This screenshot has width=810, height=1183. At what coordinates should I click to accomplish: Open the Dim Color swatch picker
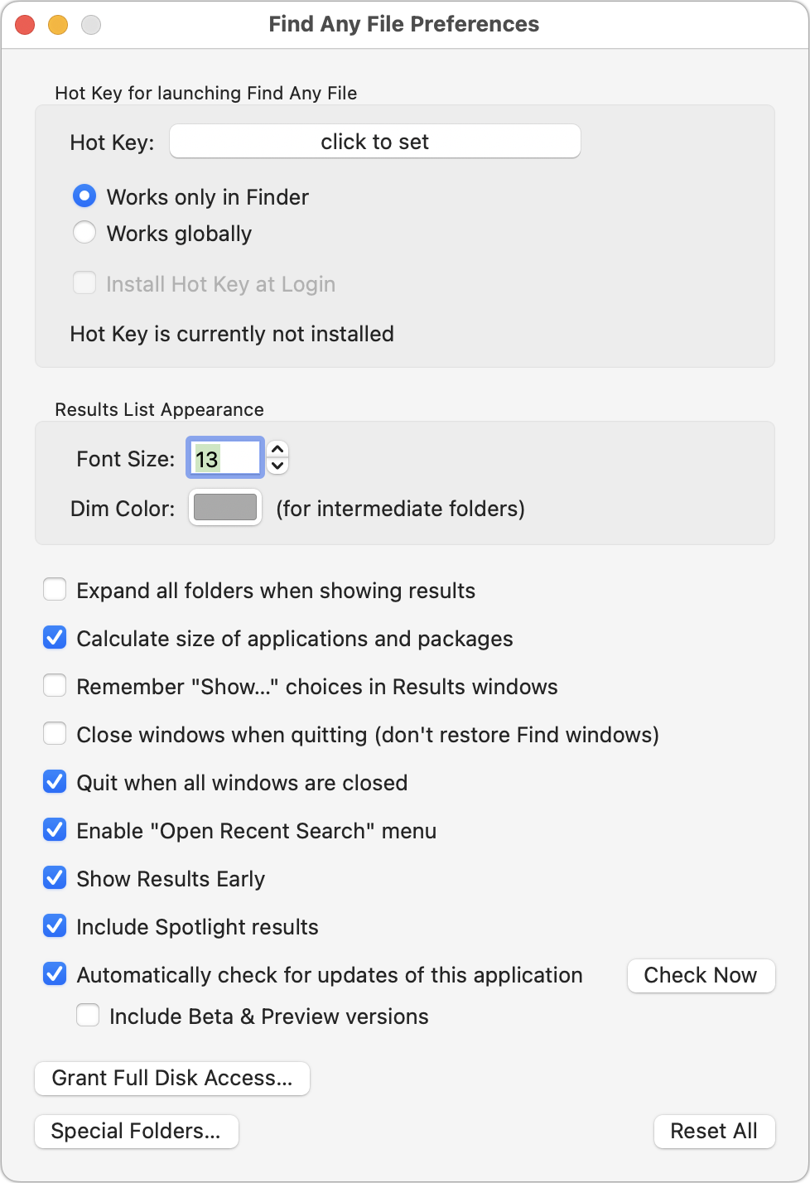pos(225,508)
